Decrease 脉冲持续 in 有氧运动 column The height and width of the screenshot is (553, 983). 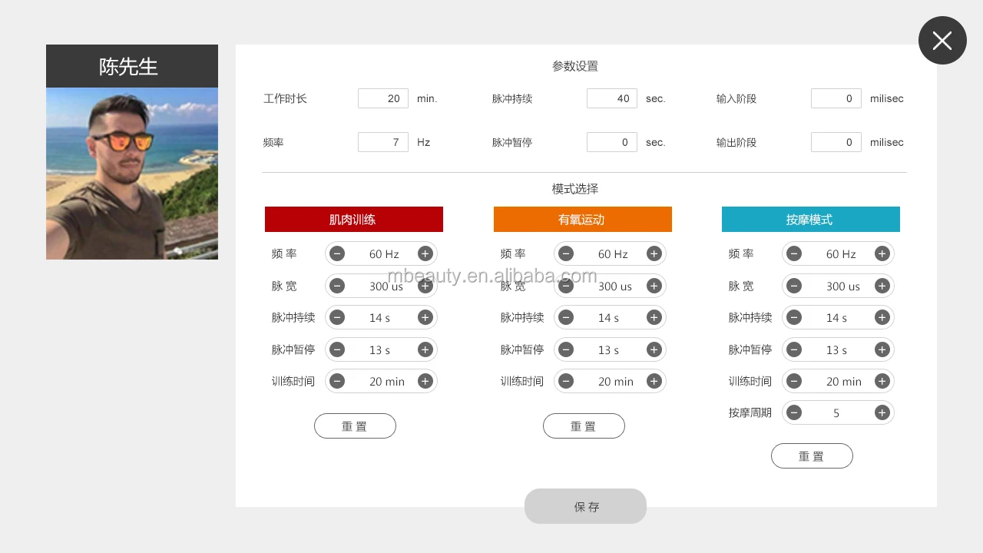click(x=566, y=317)
